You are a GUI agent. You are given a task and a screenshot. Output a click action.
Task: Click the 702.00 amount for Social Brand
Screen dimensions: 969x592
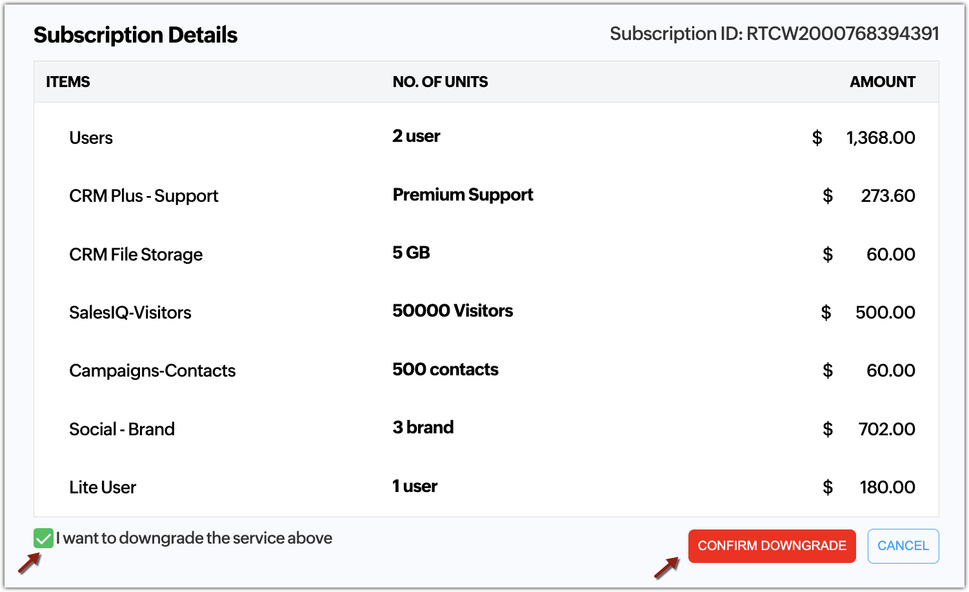coord(886,429)
